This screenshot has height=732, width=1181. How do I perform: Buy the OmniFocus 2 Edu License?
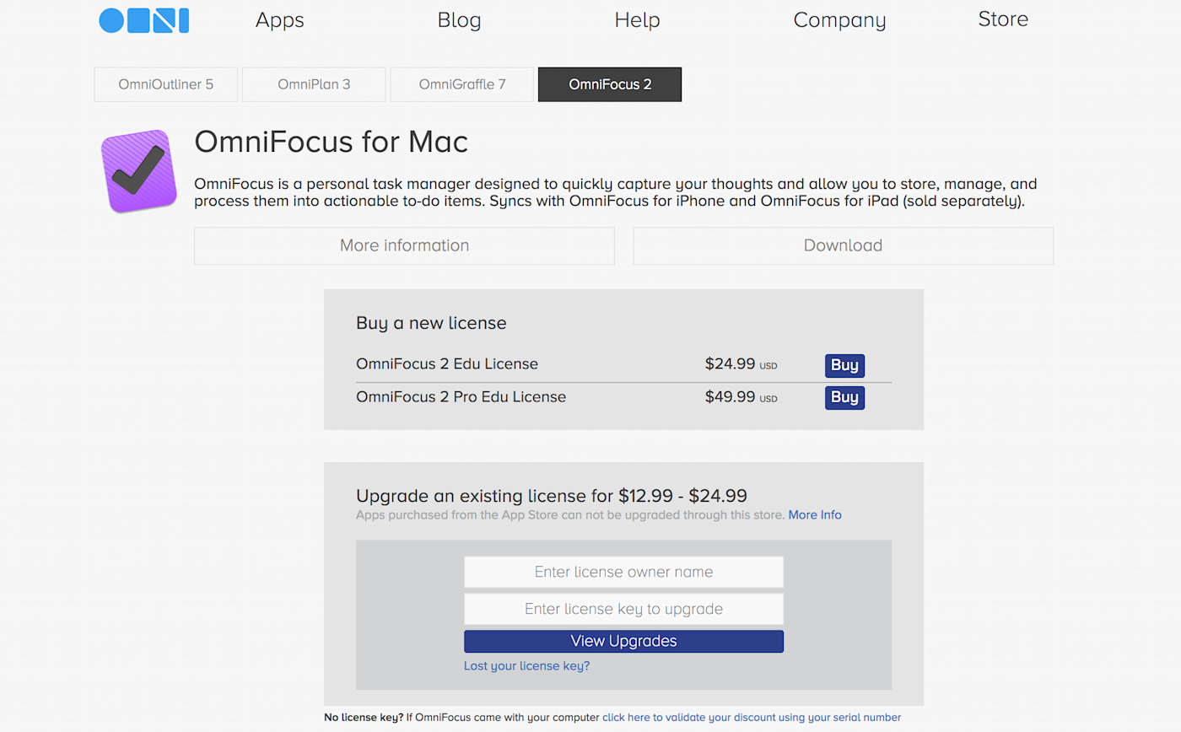pos(844,365)
